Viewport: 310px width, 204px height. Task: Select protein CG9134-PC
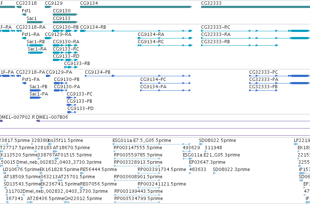coord(165,83)
